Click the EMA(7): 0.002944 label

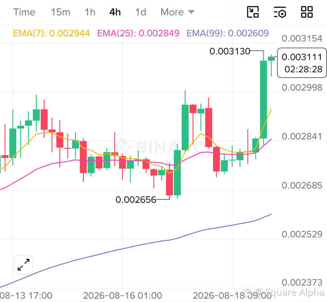[x=51, y=33]
